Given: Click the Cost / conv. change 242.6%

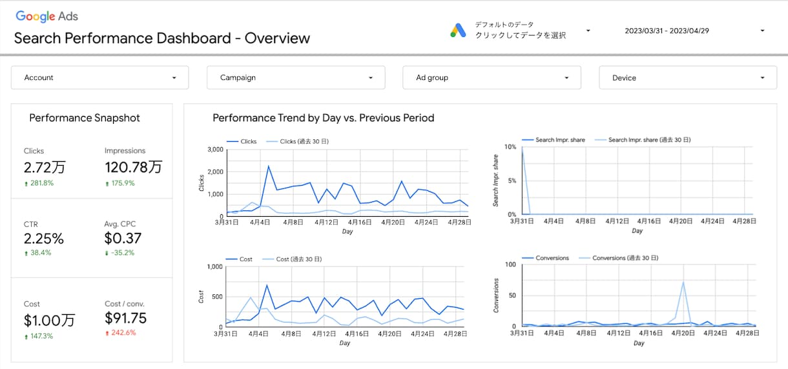Looking at the screenshot, I should coord(120,333).
